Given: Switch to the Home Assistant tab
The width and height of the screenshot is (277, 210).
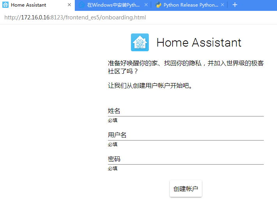Looking at the screenshot, I should tap(37, 5).
